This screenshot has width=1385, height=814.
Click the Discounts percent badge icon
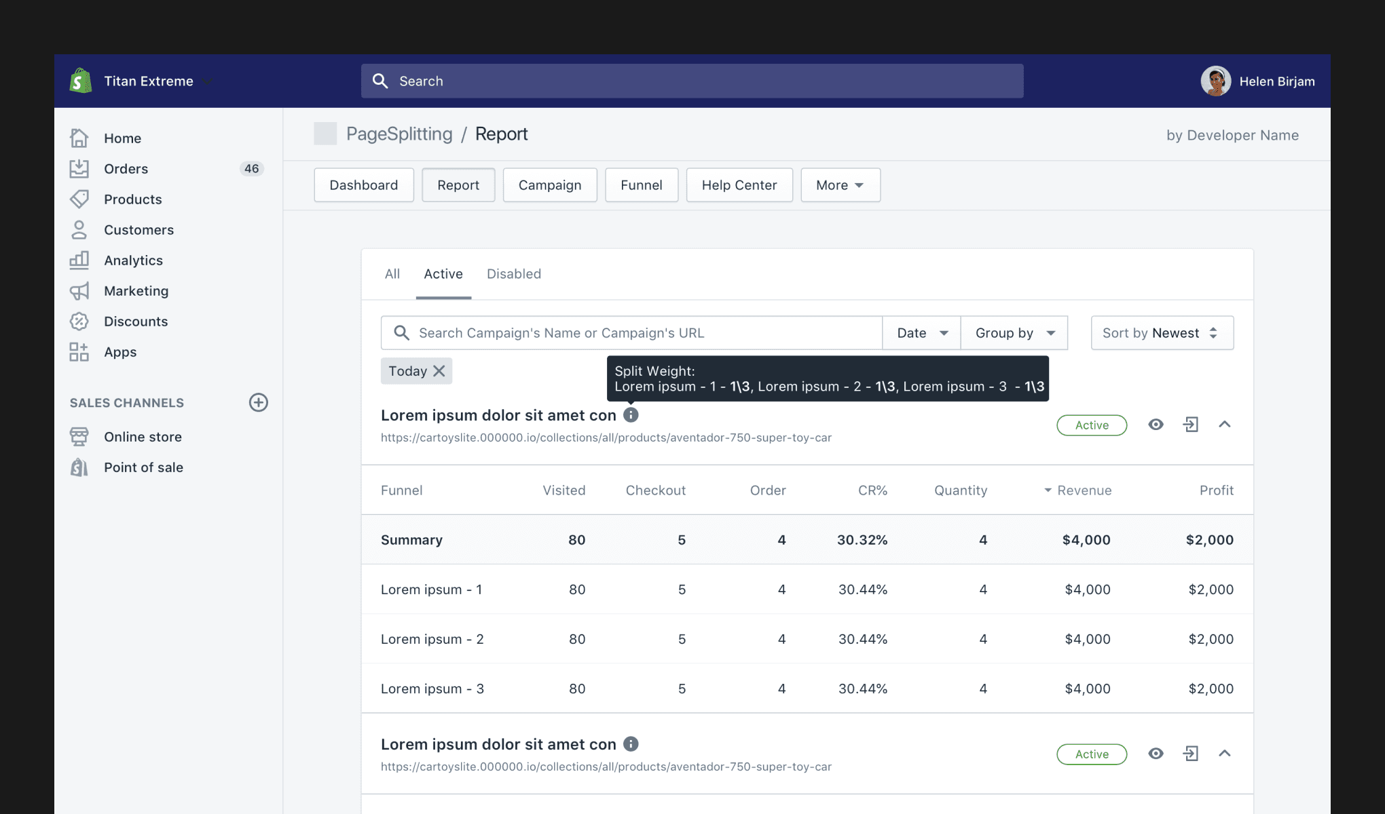[79, 322]
